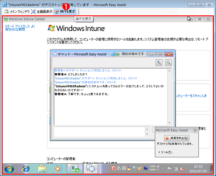Open the IME Pad icon in language bar
The height and width of the screenshot is (176, 216).
click(129, 168)
